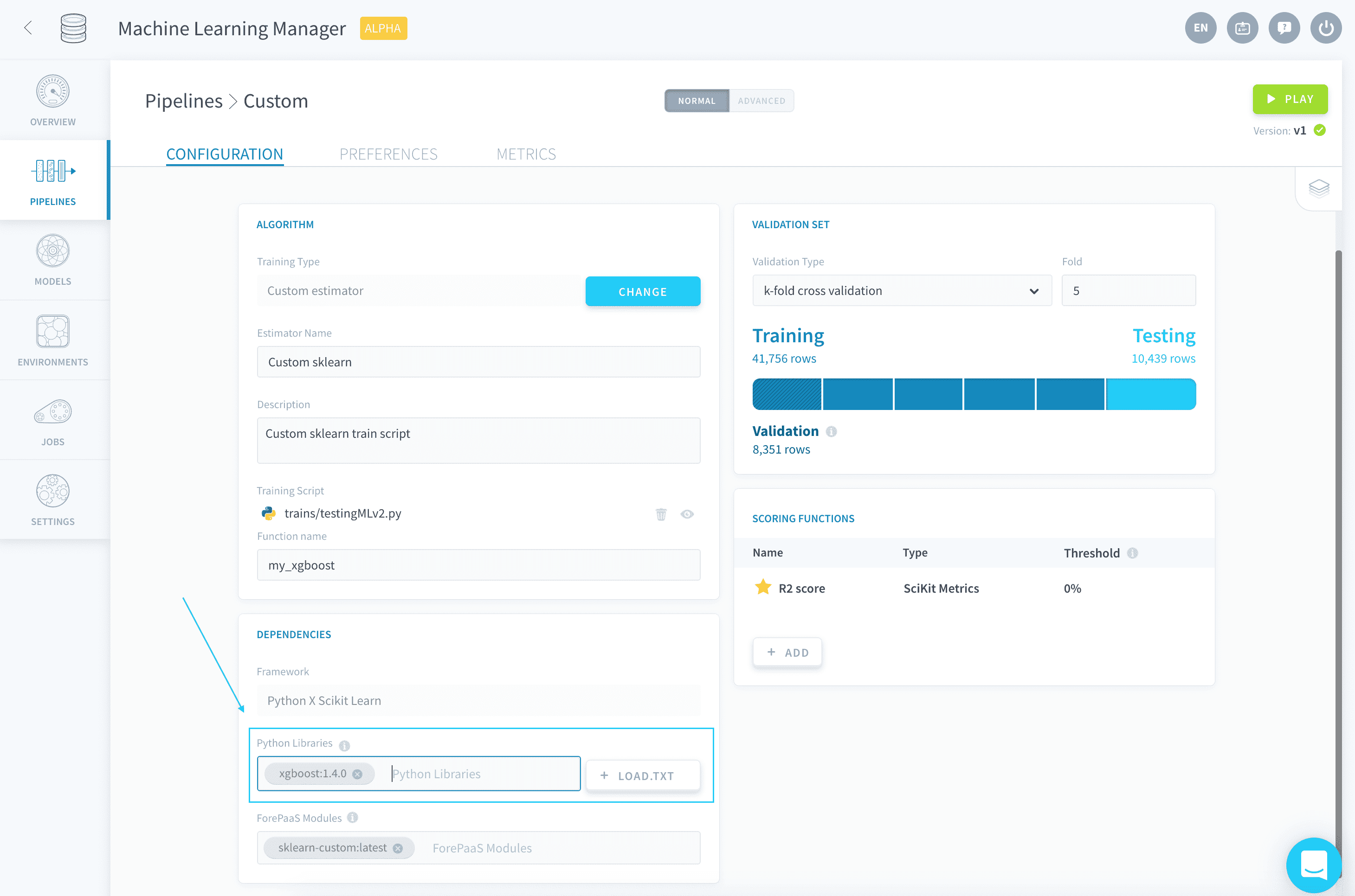Click the calendar badge icon in header

pos(1242,28)
